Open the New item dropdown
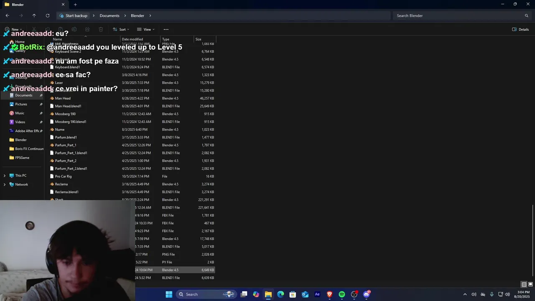535x301 pixels. pyautogui.click(x=13, y=29)
